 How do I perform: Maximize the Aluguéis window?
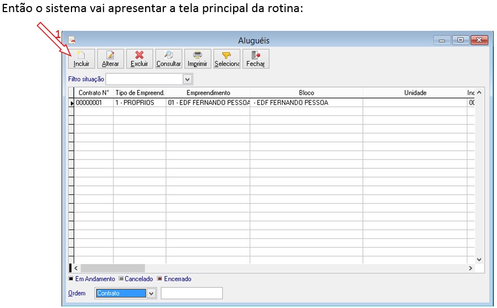pyautogui.click(x=461, y=40)
